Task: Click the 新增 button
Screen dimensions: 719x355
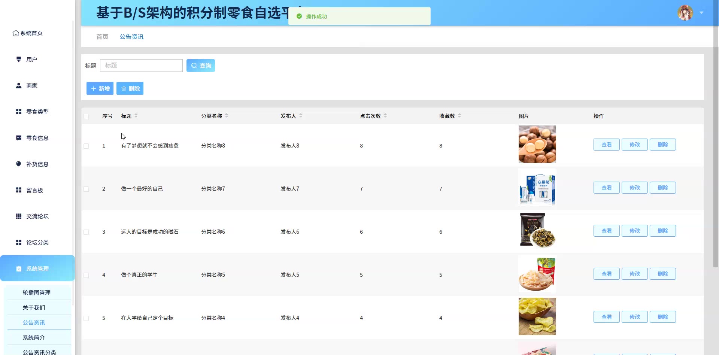Action: (100, 89)
